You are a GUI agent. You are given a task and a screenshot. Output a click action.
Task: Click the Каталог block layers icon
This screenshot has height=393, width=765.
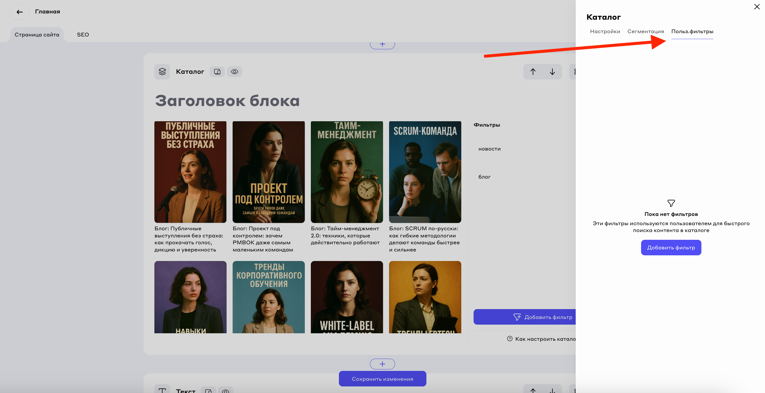click(162, 72)
